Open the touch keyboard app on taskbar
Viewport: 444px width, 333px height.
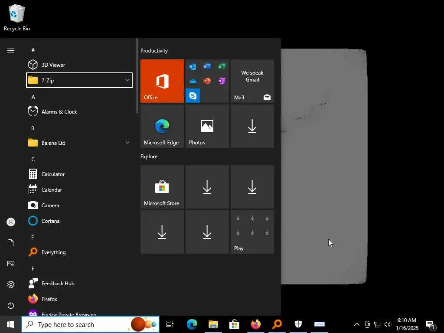coord(320,324)
